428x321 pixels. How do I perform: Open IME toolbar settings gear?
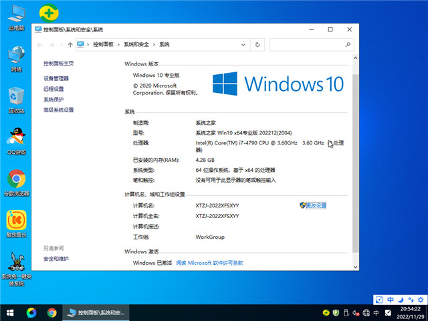coord(421,300)
